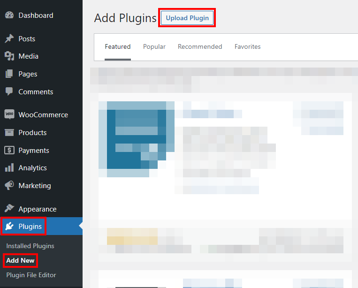Open the Media library menu

click(x=28, y=56)
